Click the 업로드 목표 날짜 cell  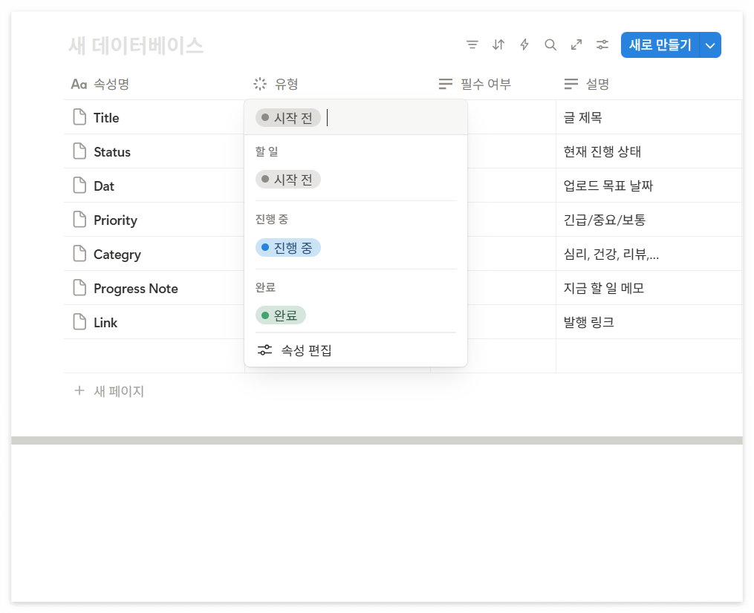649,186
